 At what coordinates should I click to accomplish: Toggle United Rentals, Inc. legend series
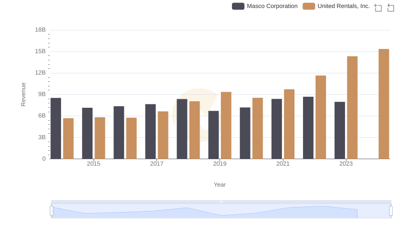pyautogui.click(x=336, y=6)
